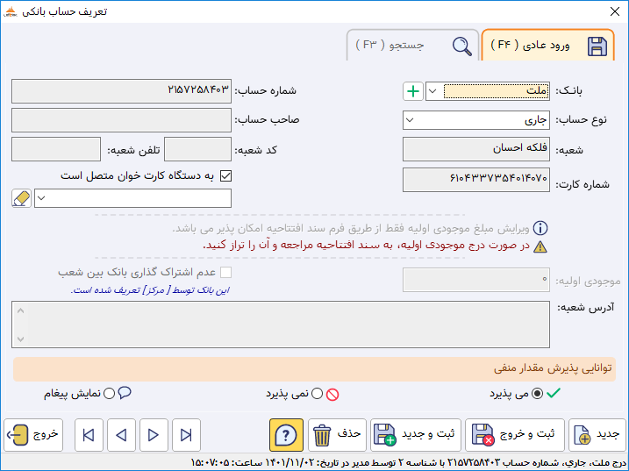The image size is (629, 471).
Task: Click the address box scroll up arrow
Action: (20, 310)
